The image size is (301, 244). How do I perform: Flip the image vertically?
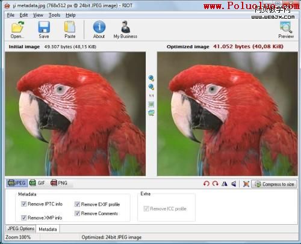[234, 183]
